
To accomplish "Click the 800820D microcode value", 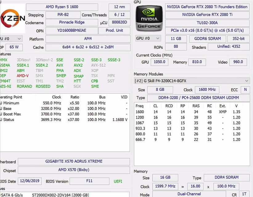I will 119,22.
